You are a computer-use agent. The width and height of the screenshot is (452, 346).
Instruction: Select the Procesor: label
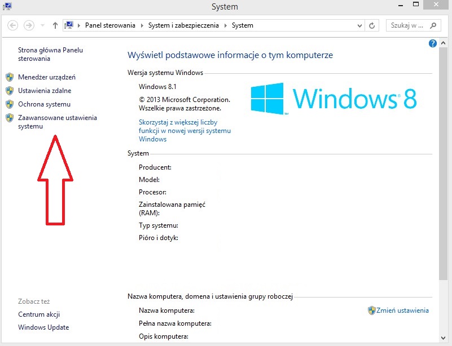pyautogui.click(x=152, y=192)
